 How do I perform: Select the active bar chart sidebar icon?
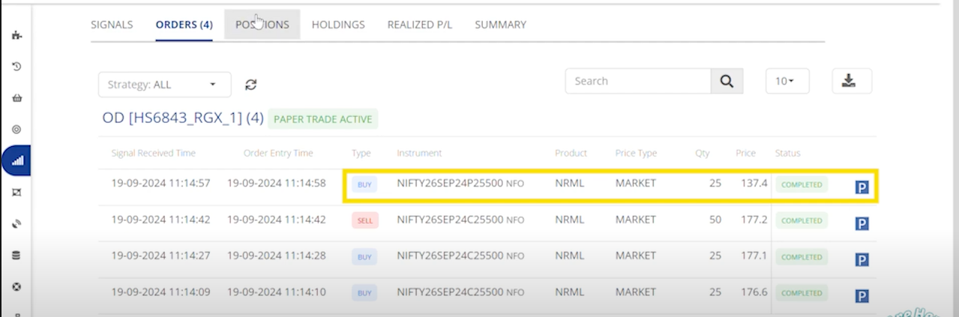[x=16, y=160]
